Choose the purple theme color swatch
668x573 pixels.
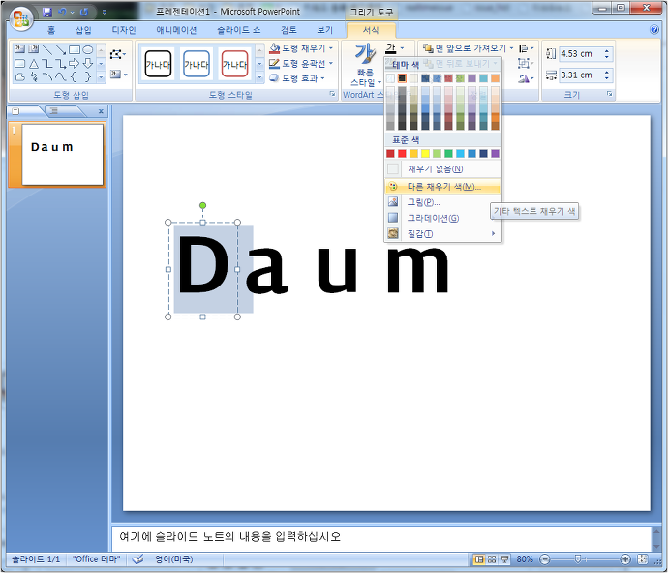(x=471, y=78)
